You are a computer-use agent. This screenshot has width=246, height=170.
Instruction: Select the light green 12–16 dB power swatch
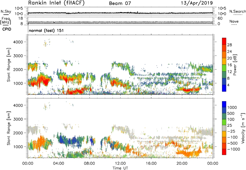[x=224, y=68]
